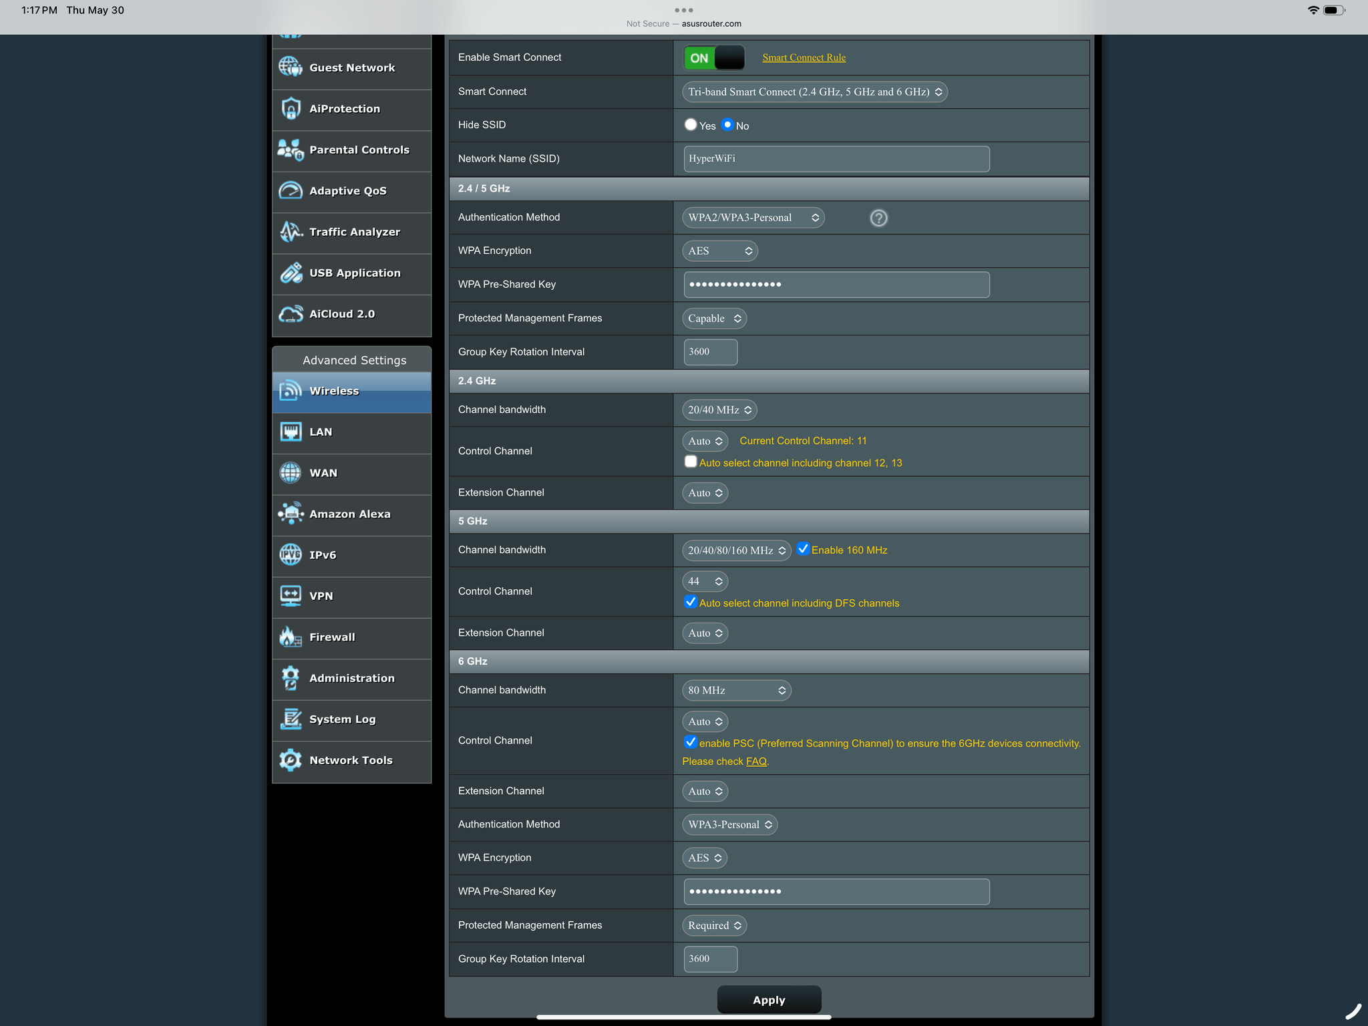Open the Guest Network section
This screenshot has height=1026, width=1368.
coord(351,67)
